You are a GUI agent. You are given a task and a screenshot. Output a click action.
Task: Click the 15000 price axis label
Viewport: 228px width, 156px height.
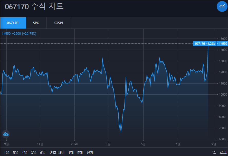(223, 39)
